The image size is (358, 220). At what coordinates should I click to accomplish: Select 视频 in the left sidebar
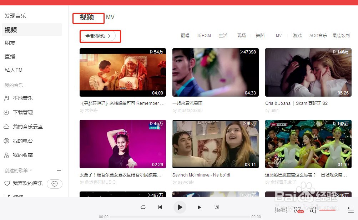tap(32, 30)
